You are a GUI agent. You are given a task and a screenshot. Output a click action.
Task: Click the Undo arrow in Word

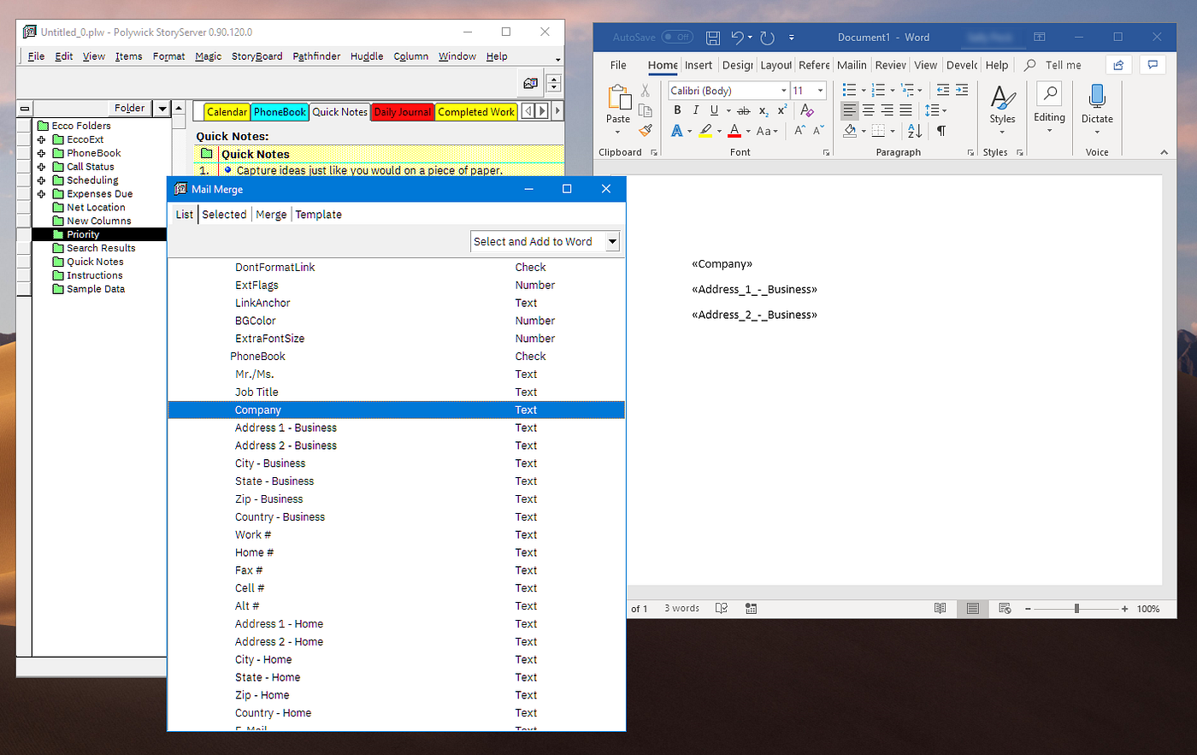(x=738, y=38)
